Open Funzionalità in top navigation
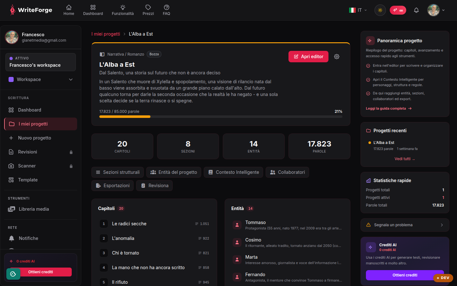Screen dimensions: 457x286 click(123, 10)
